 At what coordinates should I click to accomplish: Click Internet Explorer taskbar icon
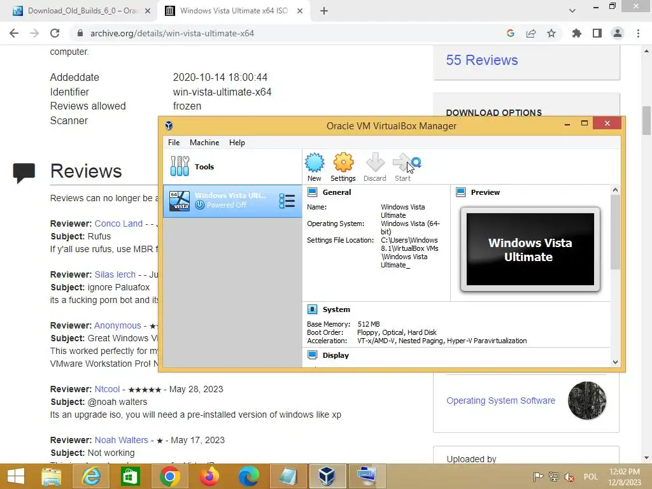click(x=90, y=476)
